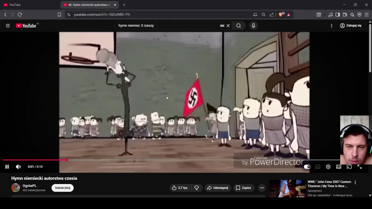
Task: Click the install/cast screen icon in address bar
Action: pos(255,15)
